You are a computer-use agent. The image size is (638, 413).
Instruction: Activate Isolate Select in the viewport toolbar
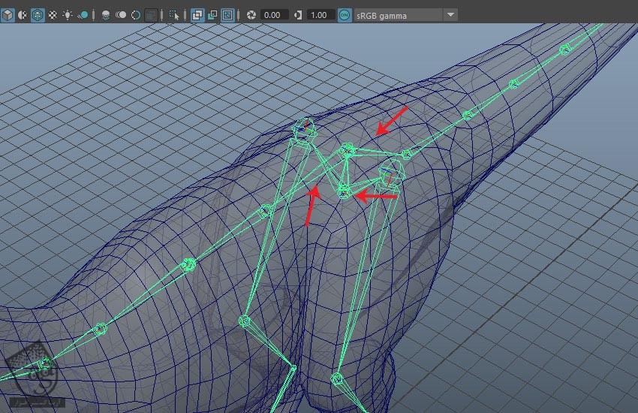(x=174, y=14)
